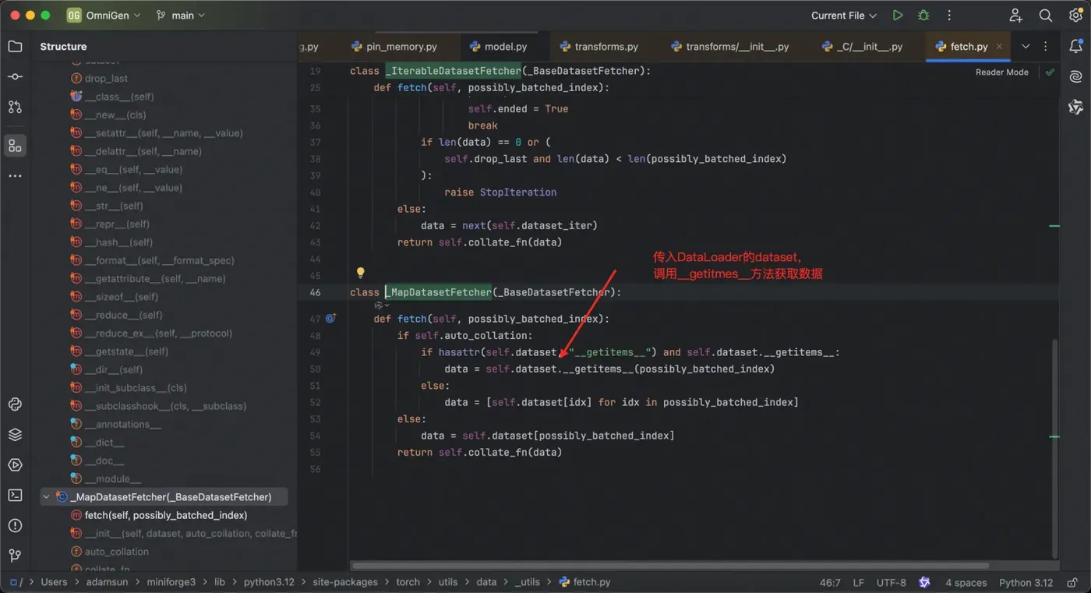
Task: Open the Git tool window icon
Action: (x=15, y=556)
